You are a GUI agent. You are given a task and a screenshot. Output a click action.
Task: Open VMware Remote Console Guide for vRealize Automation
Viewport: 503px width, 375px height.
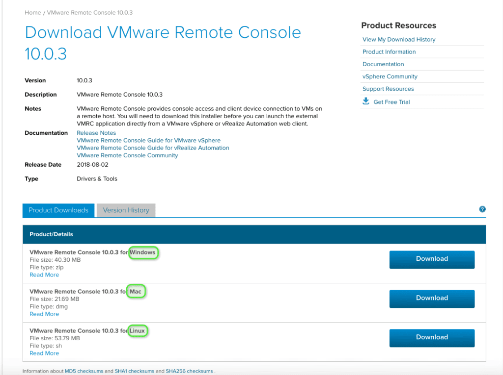point(152,148)
